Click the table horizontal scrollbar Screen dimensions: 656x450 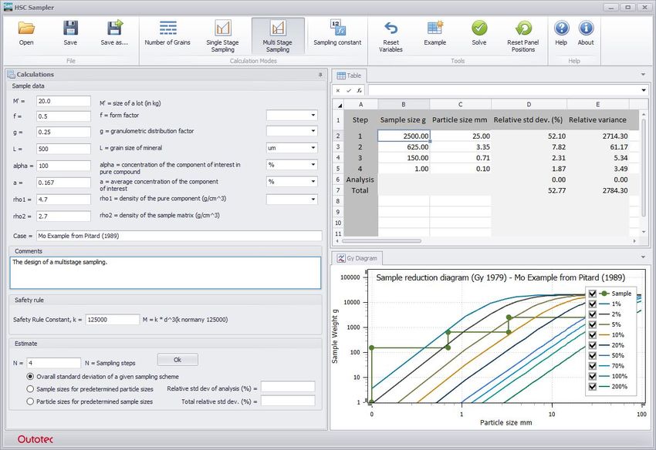tap(381, 241)
